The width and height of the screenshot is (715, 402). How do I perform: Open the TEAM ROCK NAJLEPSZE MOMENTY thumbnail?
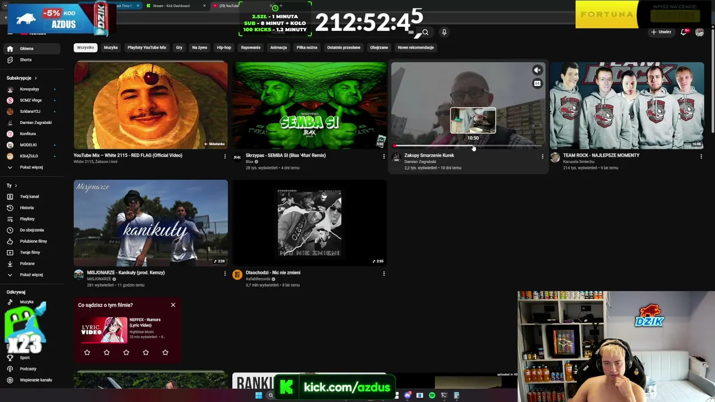[x=627, y=105]
